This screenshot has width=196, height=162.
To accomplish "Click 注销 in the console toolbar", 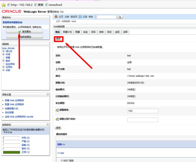I will pyautogui.click(x=67, y=17).
